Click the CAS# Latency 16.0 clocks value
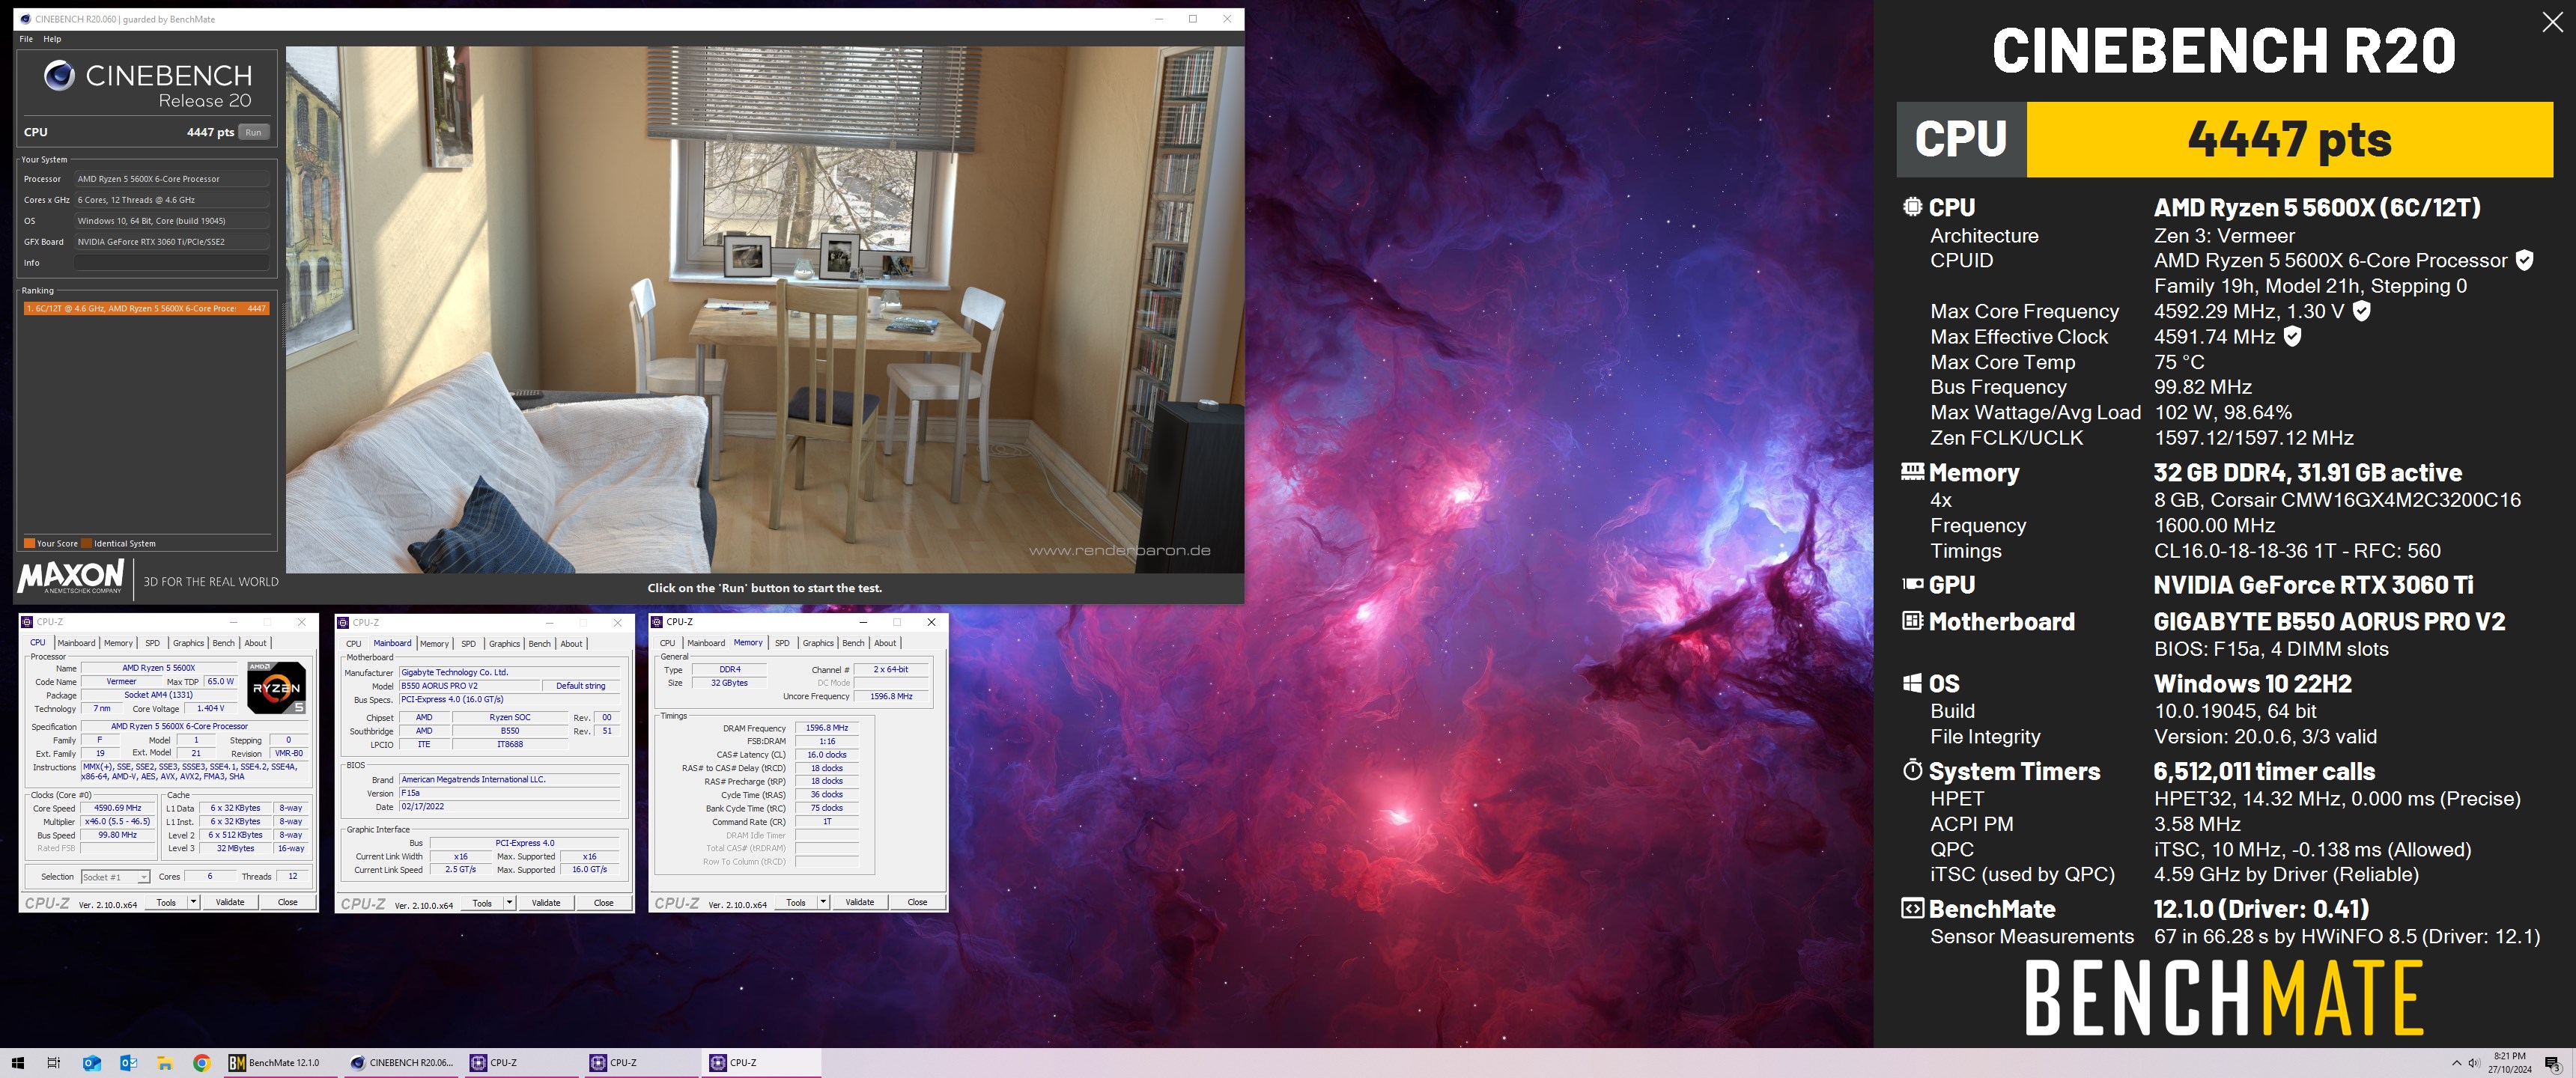Image resolution: width=2576 pixels, height=1078 pixels. [827, 755]
